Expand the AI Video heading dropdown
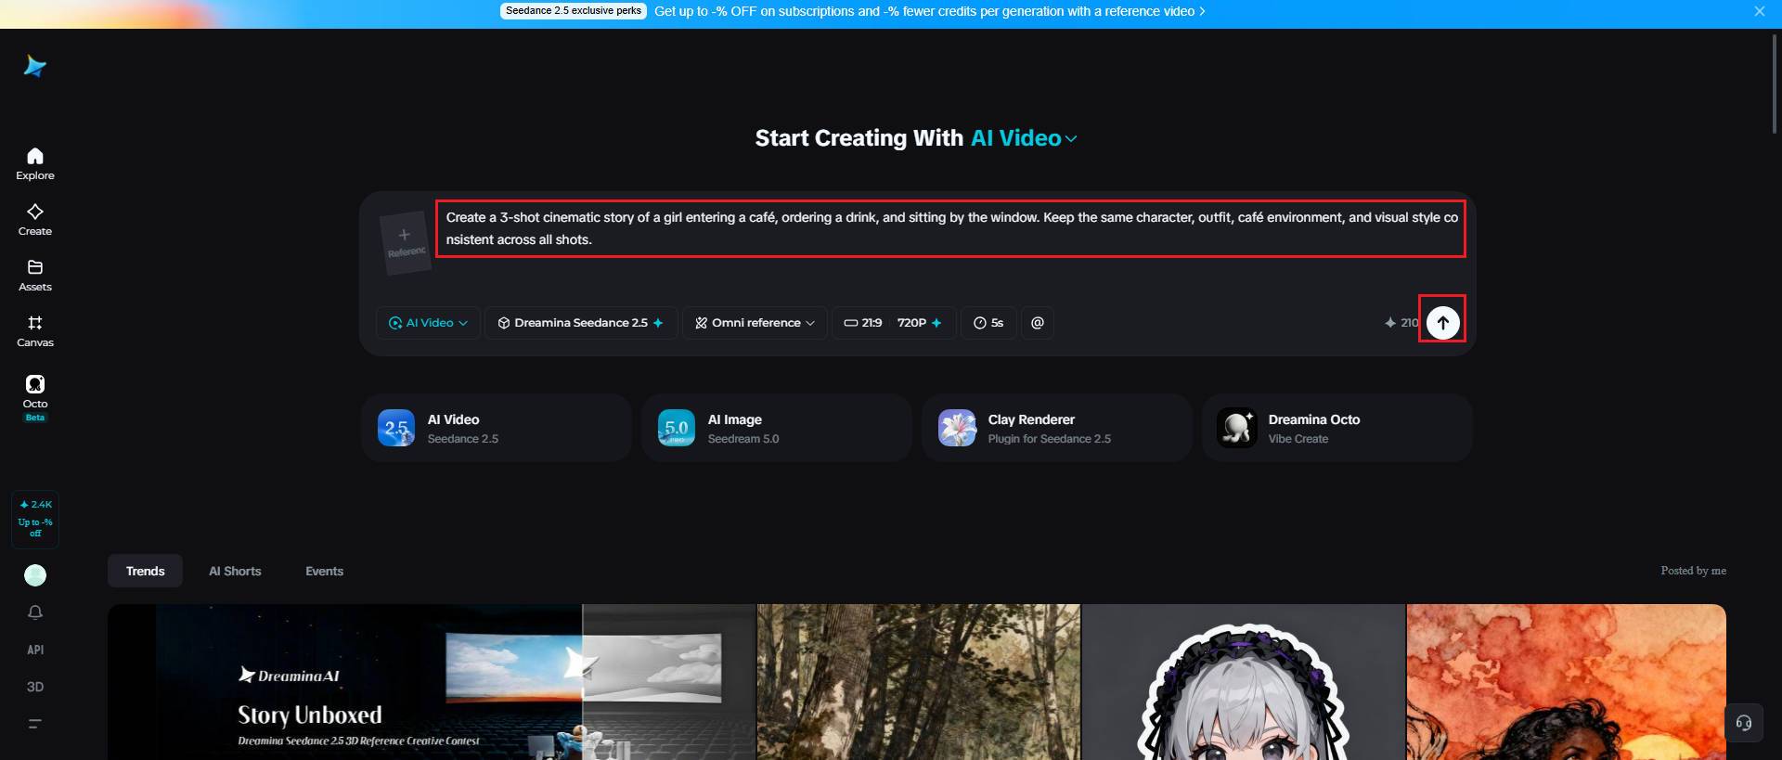Viewport: 1782px width, 760px height. pos(1024,138)
